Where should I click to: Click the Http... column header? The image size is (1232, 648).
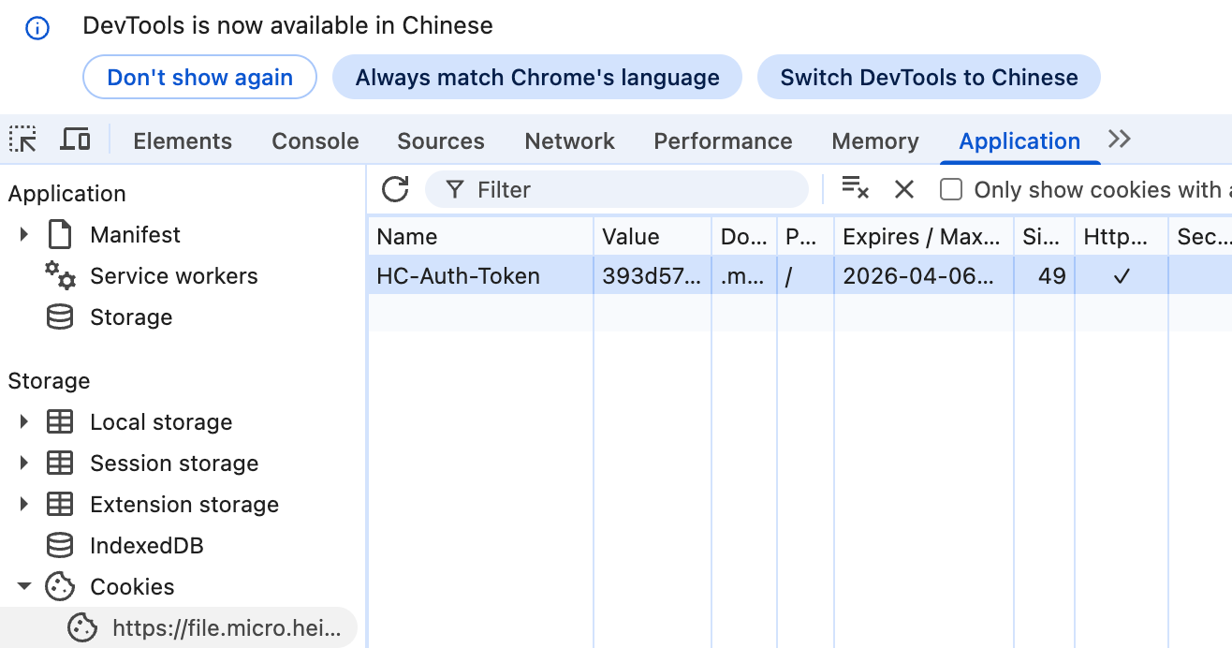pos(1122,237)
